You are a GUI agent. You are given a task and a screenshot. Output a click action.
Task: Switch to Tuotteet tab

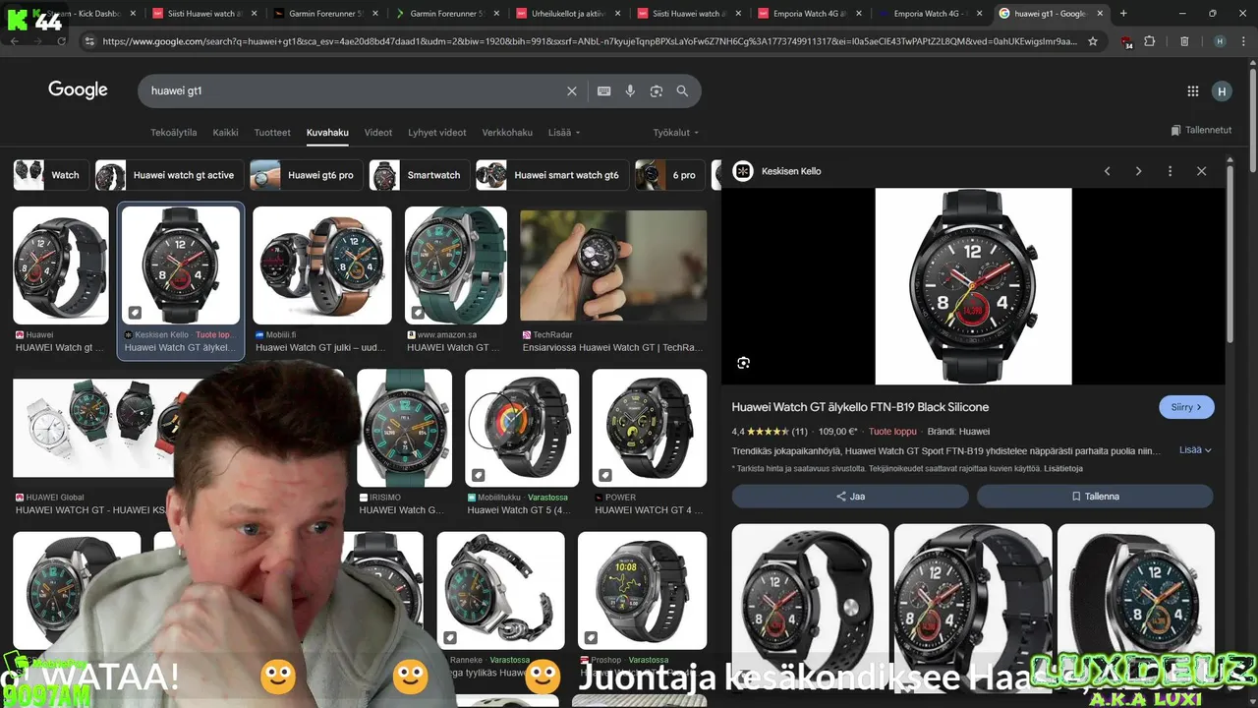point(272,133)
